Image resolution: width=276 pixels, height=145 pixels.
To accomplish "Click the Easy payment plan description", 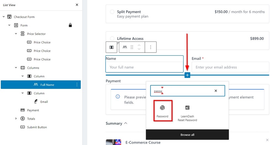I will click(x=133, y=16).
